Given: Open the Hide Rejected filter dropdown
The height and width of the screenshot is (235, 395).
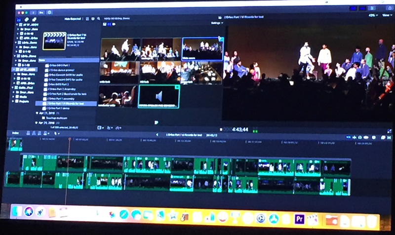Looking at the screenshot, I should click(x=73, y=19).
